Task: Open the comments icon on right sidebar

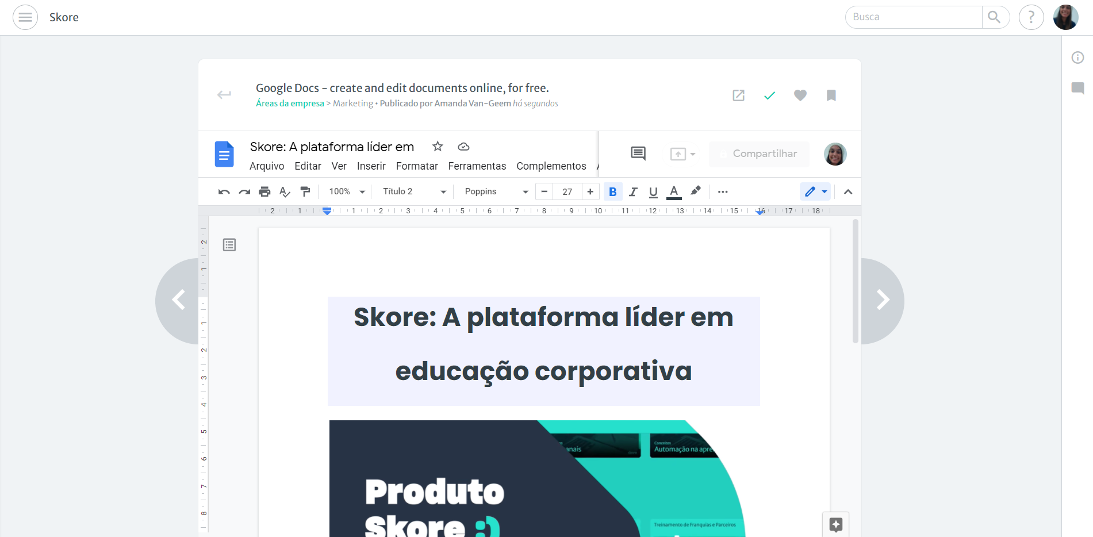Action: pyautogui.click(x=1078, y=88)
